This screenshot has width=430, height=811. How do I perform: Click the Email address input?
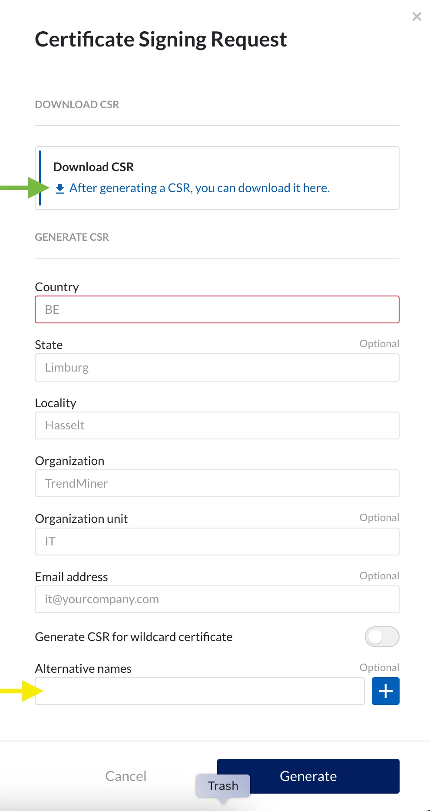(217, 599)
